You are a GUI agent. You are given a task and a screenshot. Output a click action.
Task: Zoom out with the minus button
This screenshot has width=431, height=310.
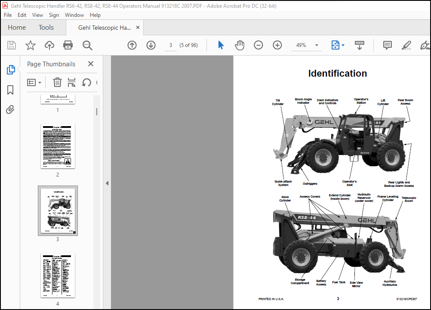point(259,45)
